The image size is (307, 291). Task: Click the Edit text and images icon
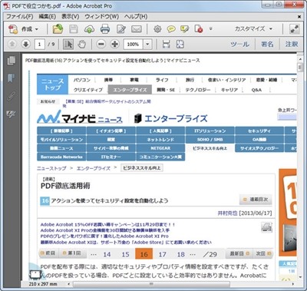[121, 29]
